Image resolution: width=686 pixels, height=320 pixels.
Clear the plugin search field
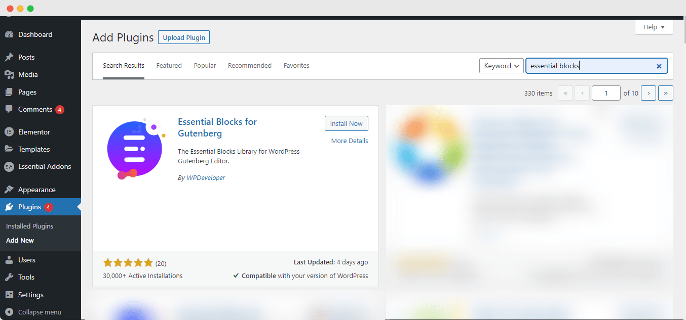click(659, 66)
